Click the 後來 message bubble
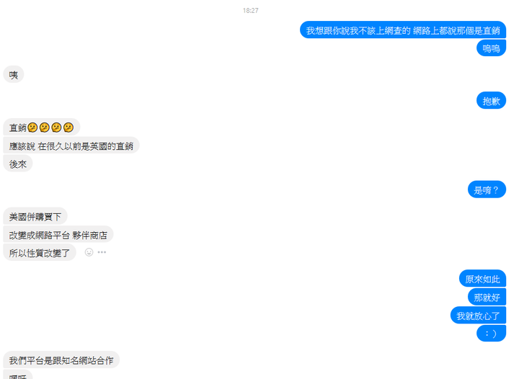Viewport: 519px width, 379px height. [x=18, y=164]
